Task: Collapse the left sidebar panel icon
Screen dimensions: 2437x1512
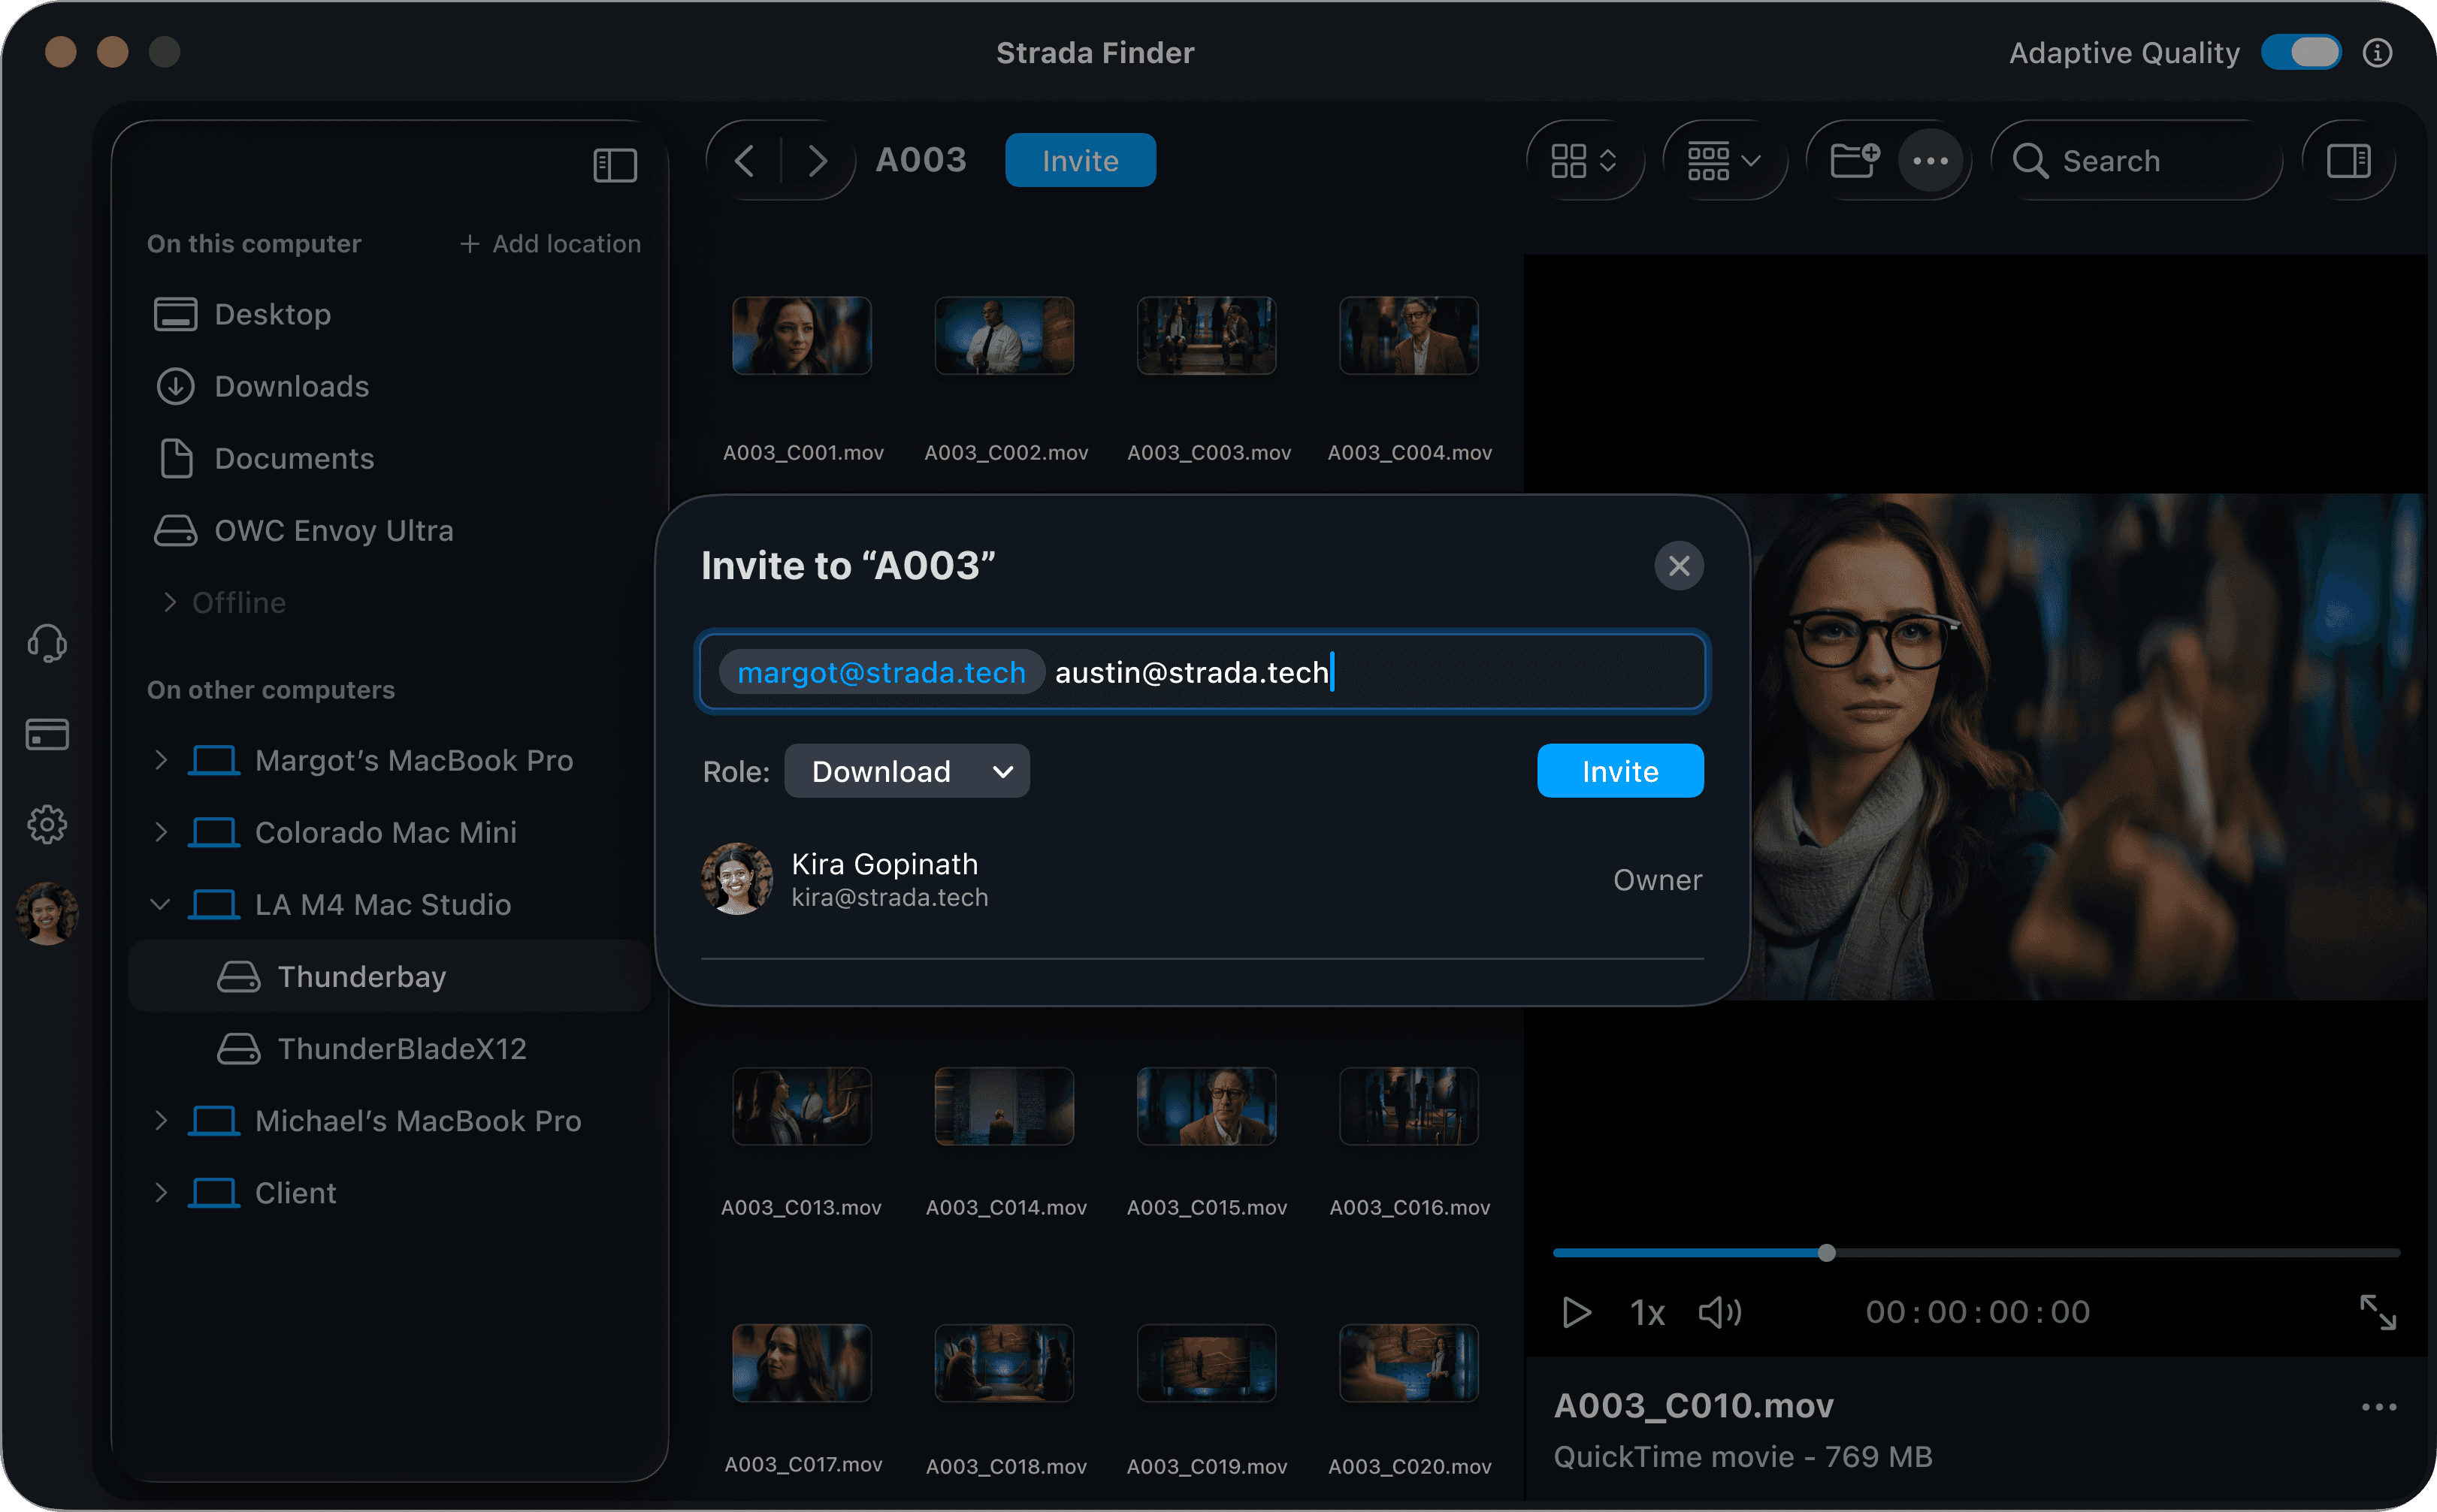Action: pyautogui.click(x=614, y=165)
